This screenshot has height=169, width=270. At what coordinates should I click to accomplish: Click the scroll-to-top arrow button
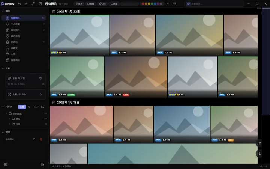[259, 143]
